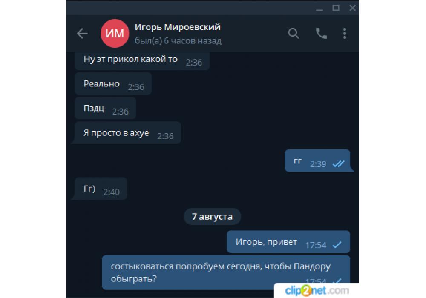Viewport: 426px width, 298px height.
Task: Click the ИМ profile avatar
Action: pyautogui.click(x=115, y=33)
